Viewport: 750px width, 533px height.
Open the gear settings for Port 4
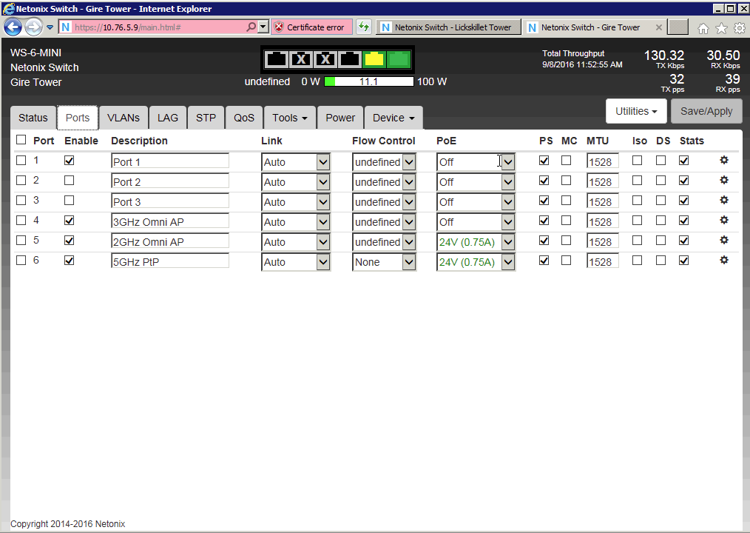(x=724, y=220)
